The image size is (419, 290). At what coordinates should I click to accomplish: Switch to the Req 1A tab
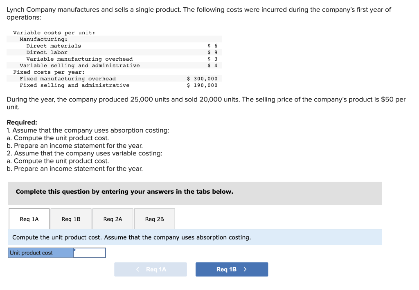tap(29, 219)
